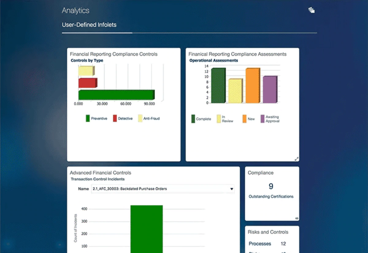Click the Analytics page heading

[75, 10]
